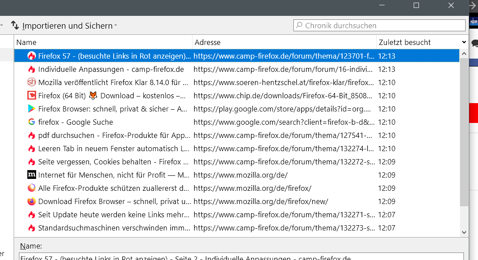Click the soeren-hentzschel.at address cell
Image resolution: width=478 pixels, height=260 pixels.
click(x=284, y=82)
